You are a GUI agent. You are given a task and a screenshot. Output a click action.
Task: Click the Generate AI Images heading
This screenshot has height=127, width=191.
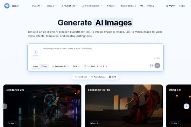coord(95,23)
